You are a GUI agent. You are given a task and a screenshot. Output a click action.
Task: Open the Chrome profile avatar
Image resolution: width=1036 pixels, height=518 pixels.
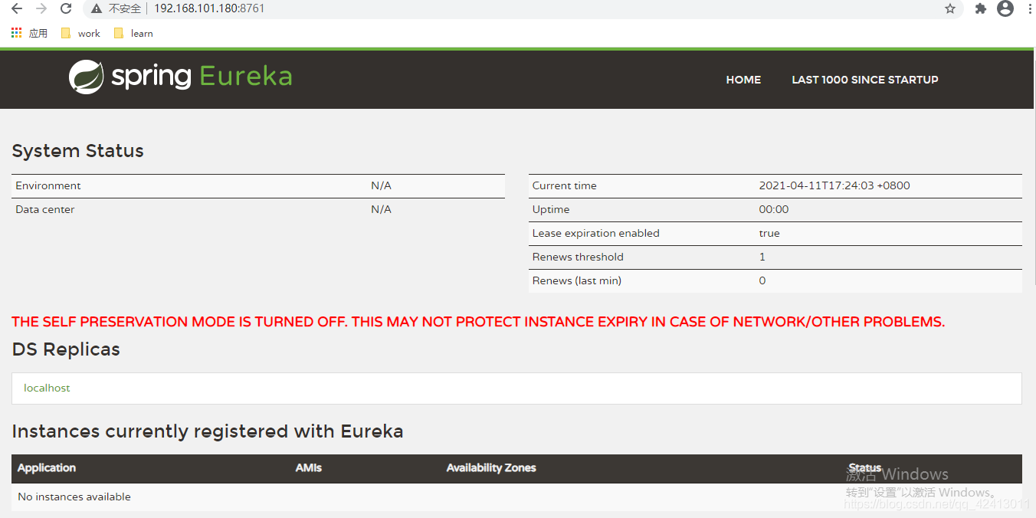click(1005, 8)
